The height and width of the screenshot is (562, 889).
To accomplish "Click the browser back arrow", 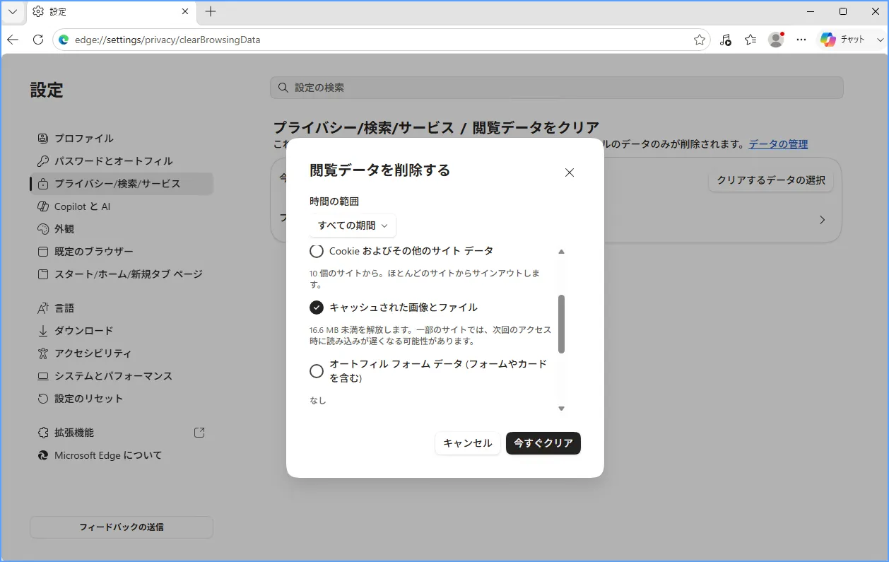I will pyautogui.click(x=13, y=40).
